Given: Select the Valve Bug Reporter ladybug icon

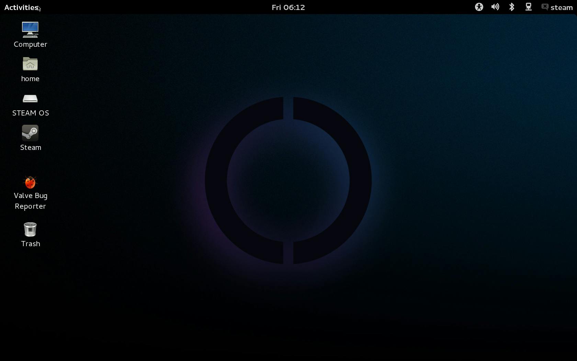Looking at the screenshot, I should 30,183.
